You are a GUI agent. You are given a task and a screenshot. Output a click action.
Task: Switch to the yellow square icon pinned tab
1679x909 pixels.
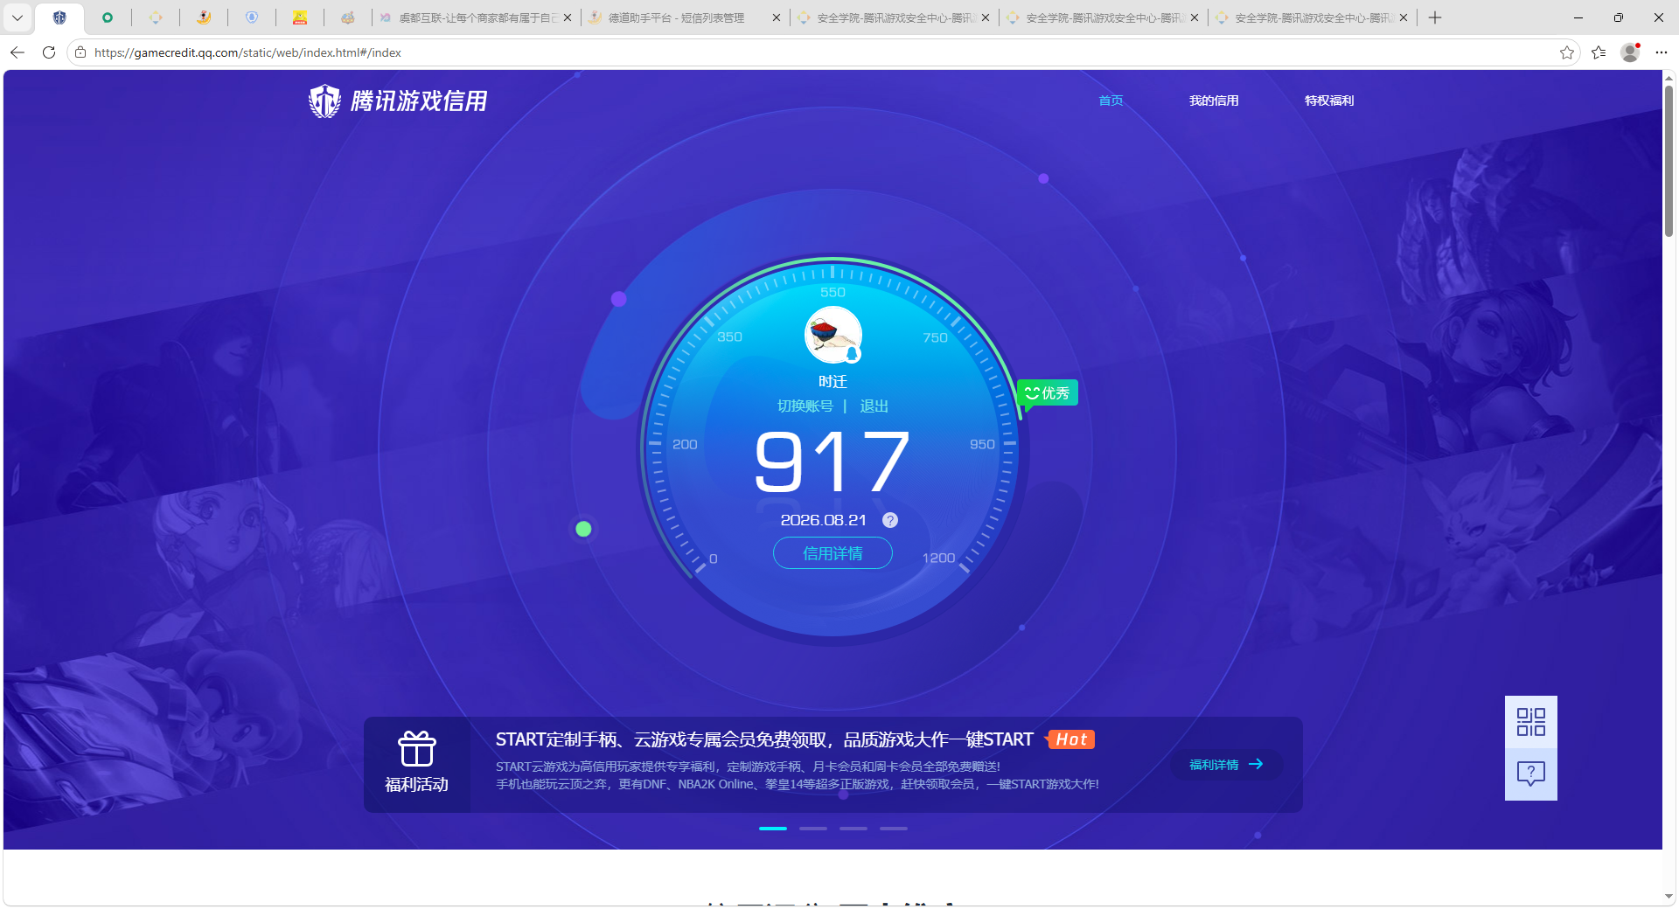tap(300, 17)
